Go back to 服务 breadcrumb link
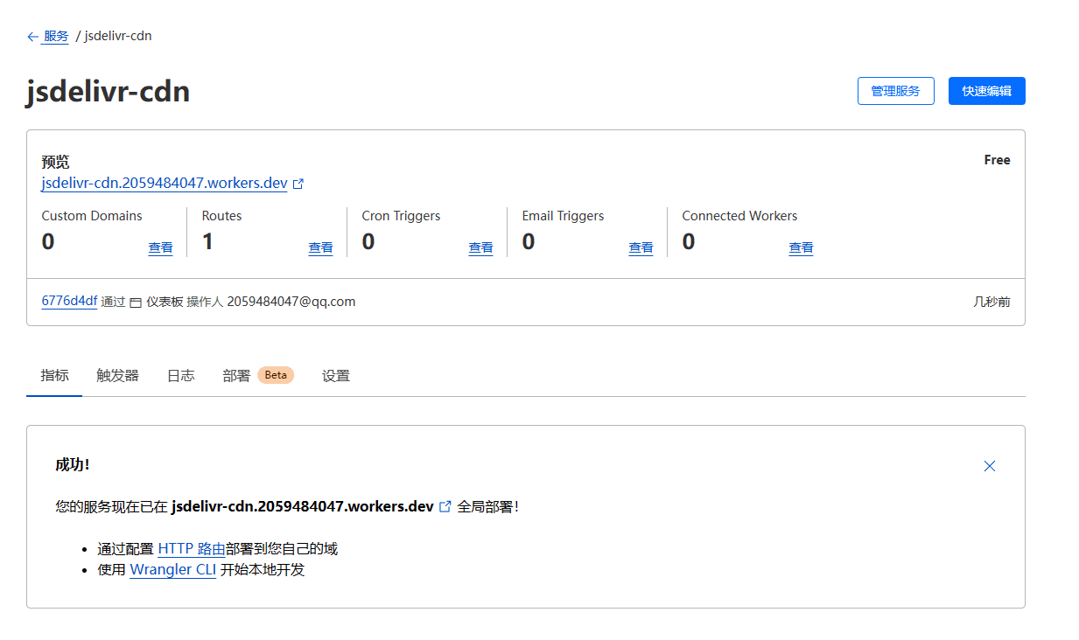1079x640 pixels. pyautogui.click(x=56, y=37)
